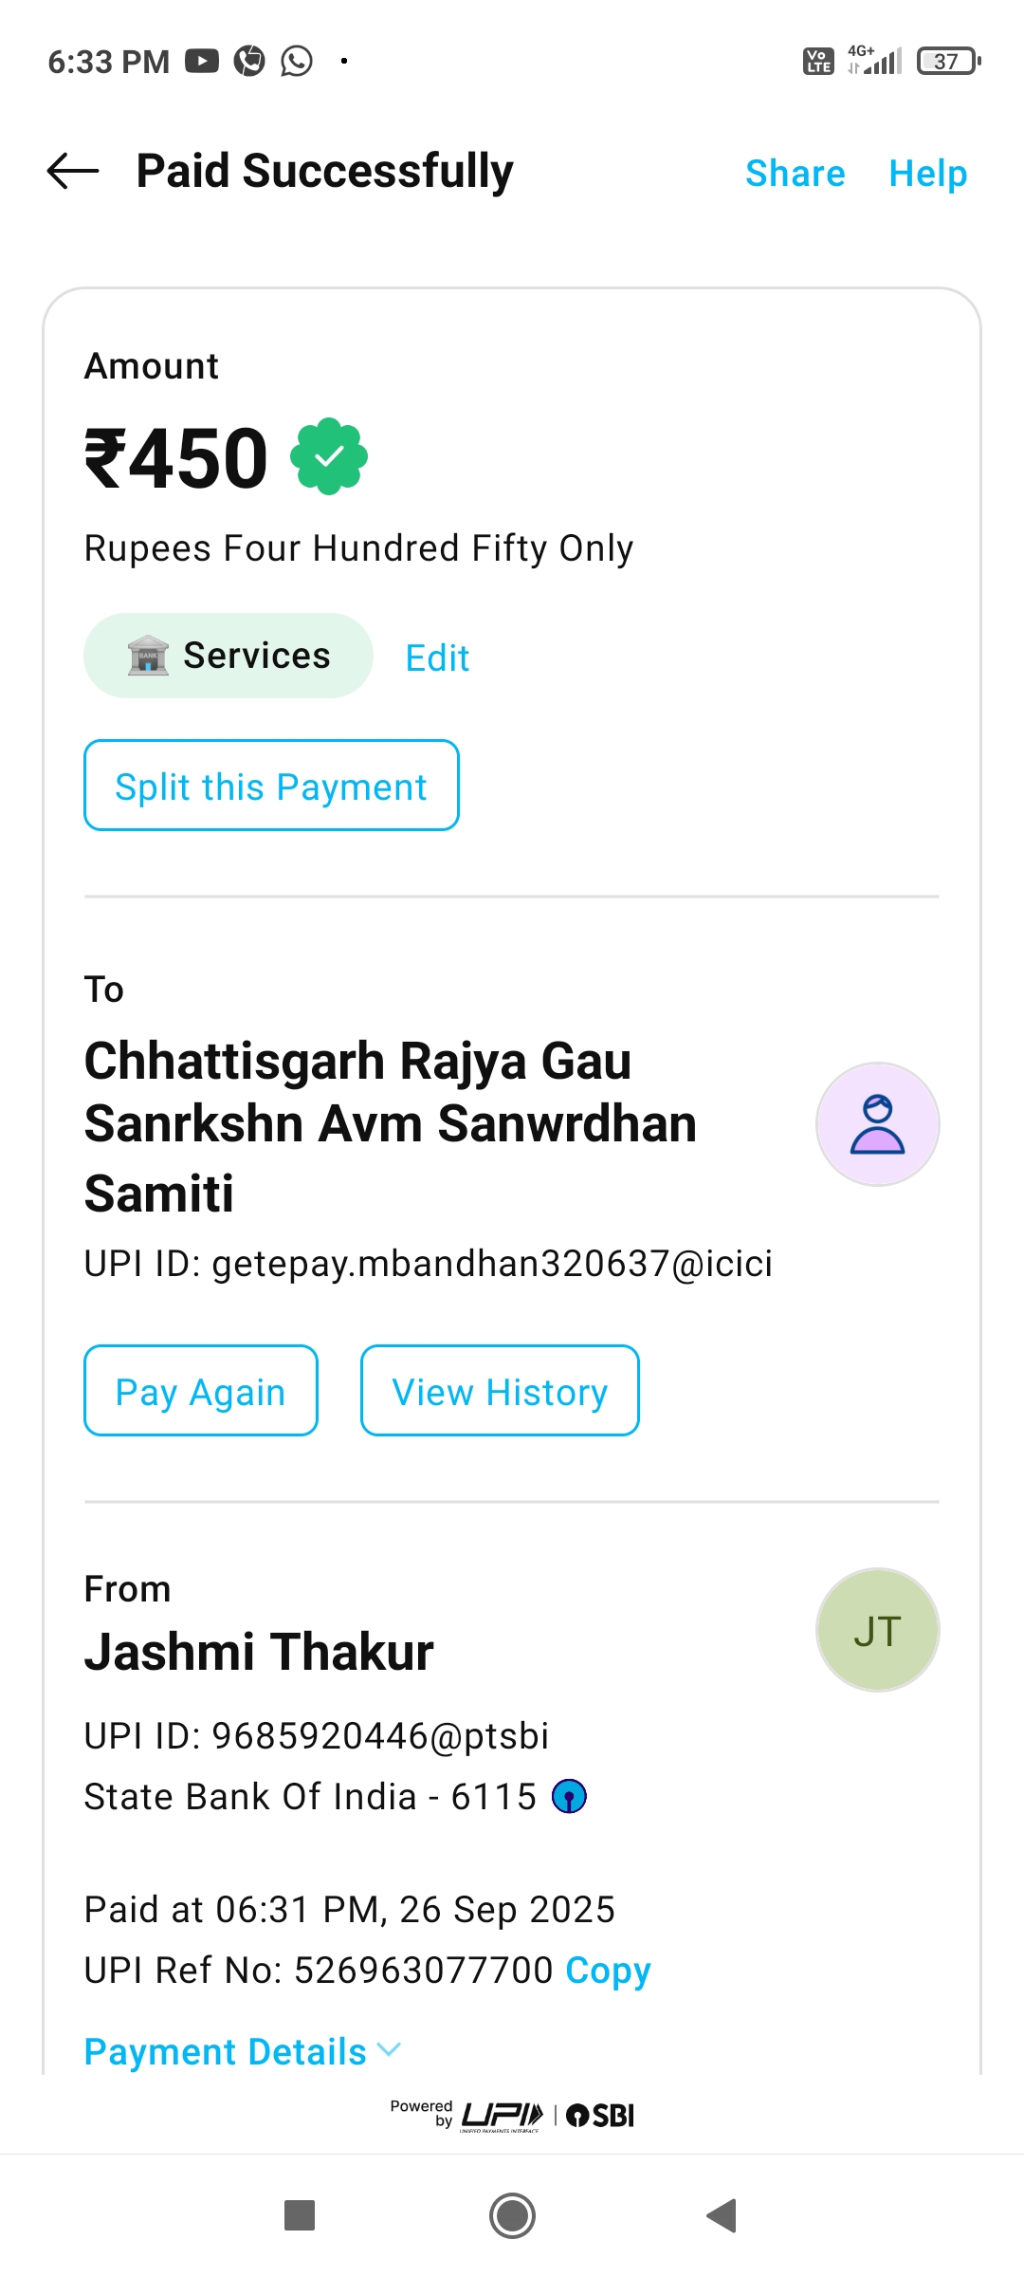Viewport: 1024px width, 2277px height.
Task: Expand the Payment Details section
Action: [x=243, y=2051]
